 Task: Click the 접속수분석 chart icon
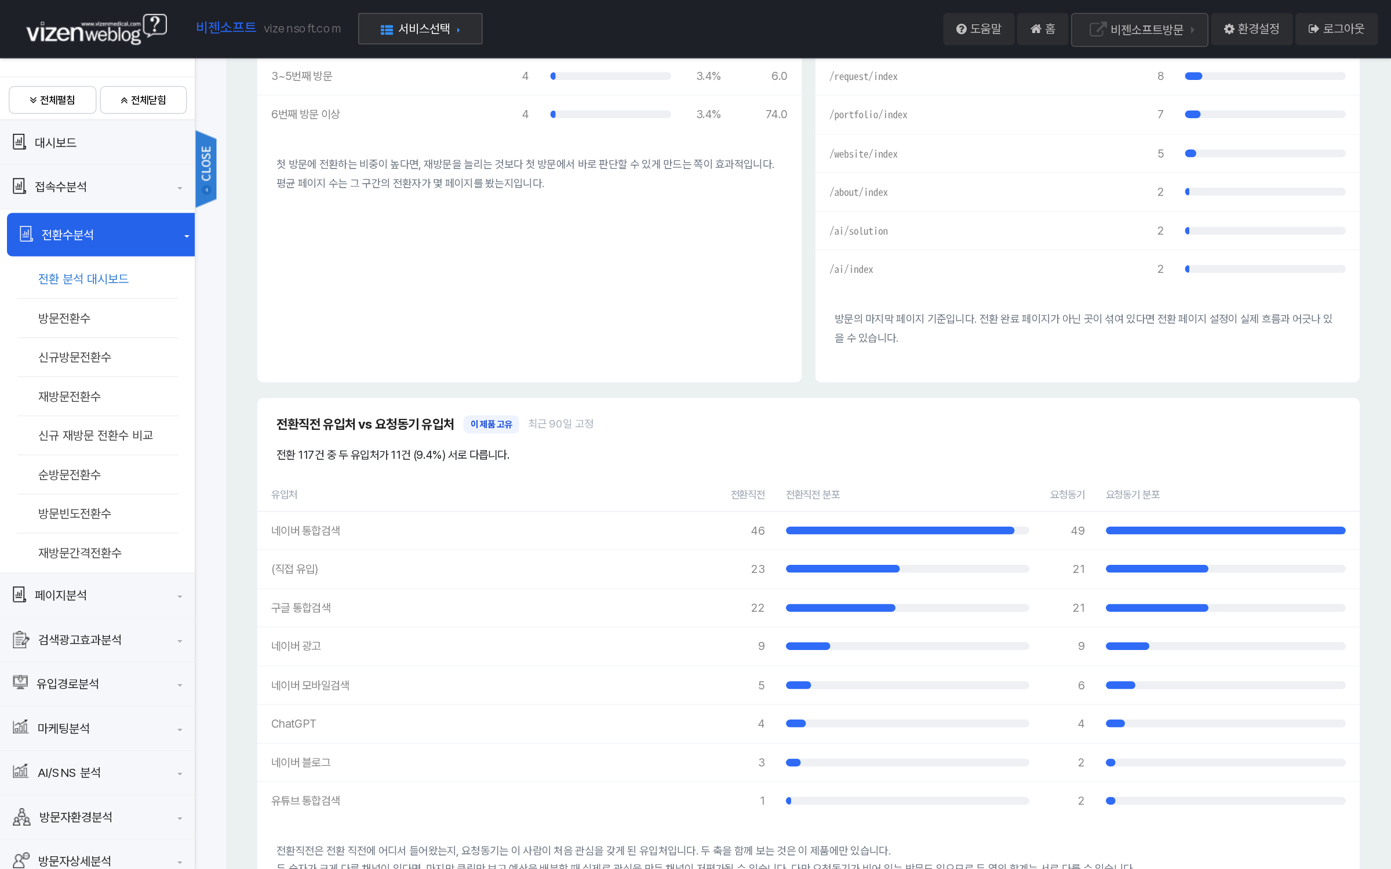(x=20, y=186)
